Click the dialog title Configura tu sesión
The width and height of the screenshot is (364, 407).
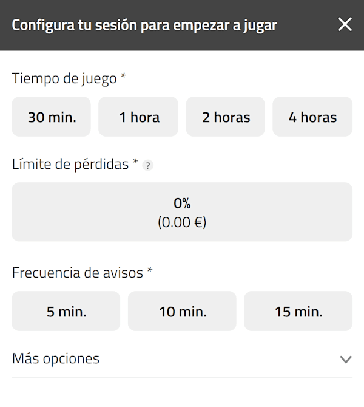click(144, 26)
